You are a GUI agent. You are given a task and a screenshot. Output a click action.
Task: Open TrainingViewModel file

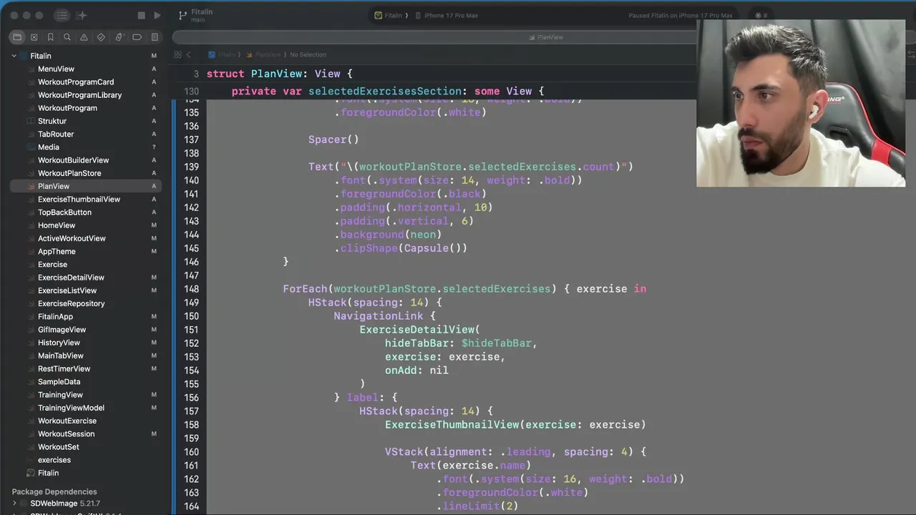71,408
